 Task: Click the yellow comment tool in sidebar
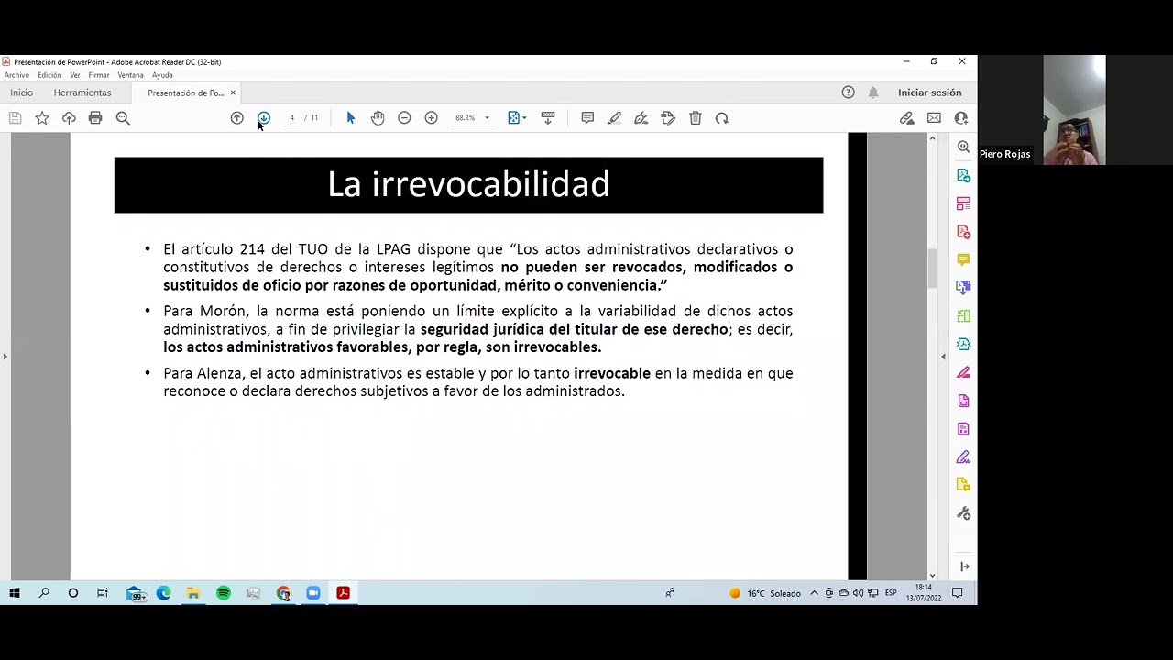(x=963, y=259)
